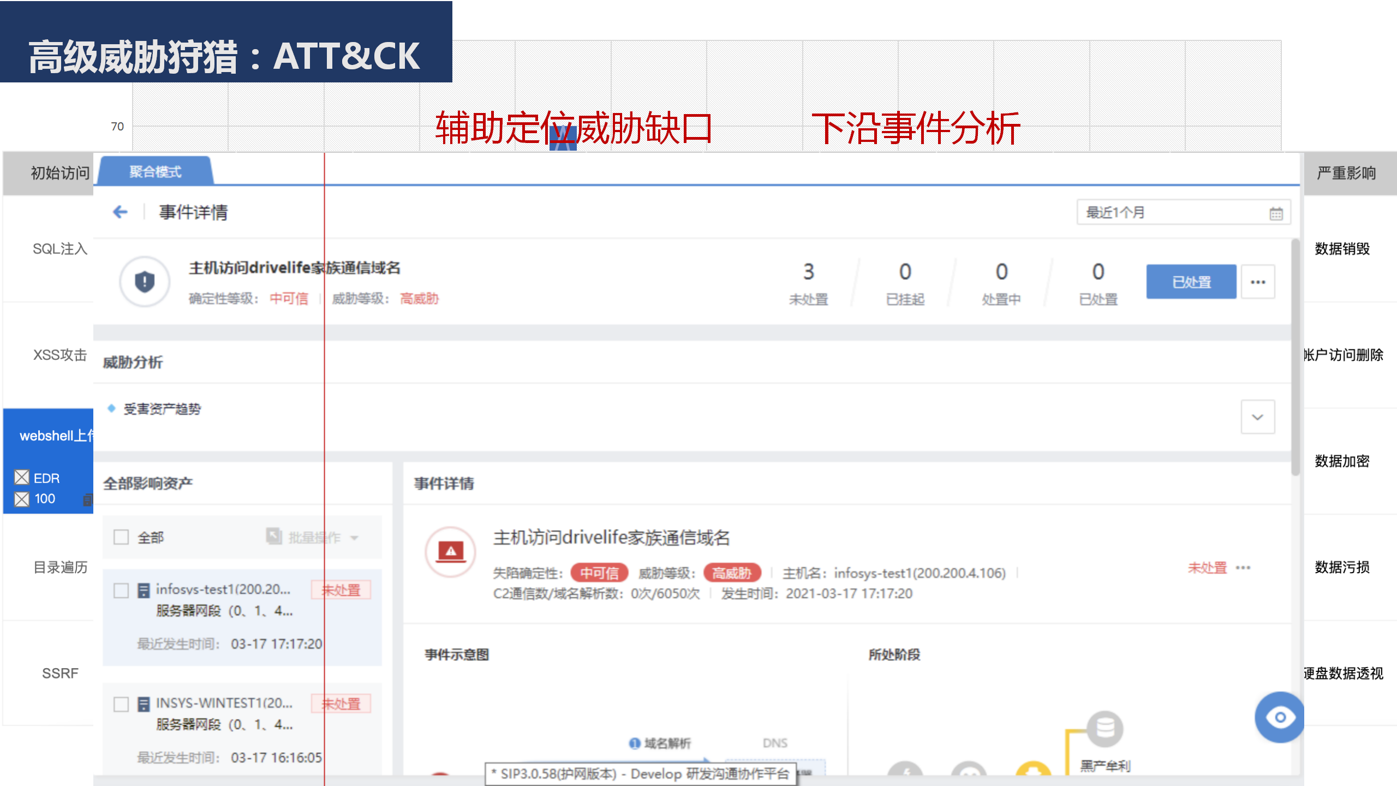This screenshot has height=786, width=1397.
Task: Click the 处置中 count 0
Action: coord(1001,272)
